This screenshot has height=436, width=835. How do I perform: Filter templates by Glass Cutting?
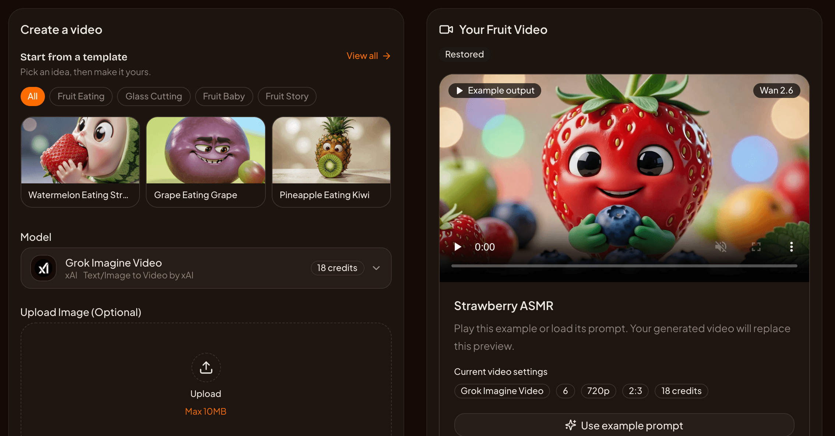(154, 96)
